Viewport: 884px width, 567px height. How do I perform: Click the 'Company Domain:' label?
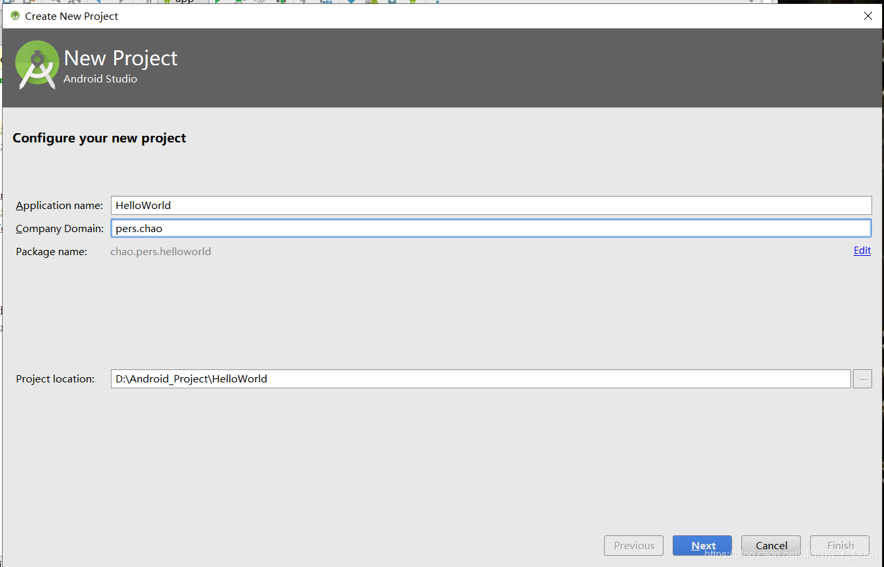(x=59, y=229)
